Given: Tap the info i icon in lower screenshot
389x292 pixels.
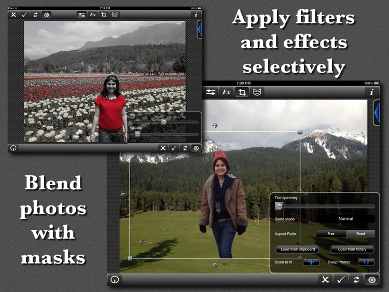Looking at the screenshot, I should pos(372,92).
